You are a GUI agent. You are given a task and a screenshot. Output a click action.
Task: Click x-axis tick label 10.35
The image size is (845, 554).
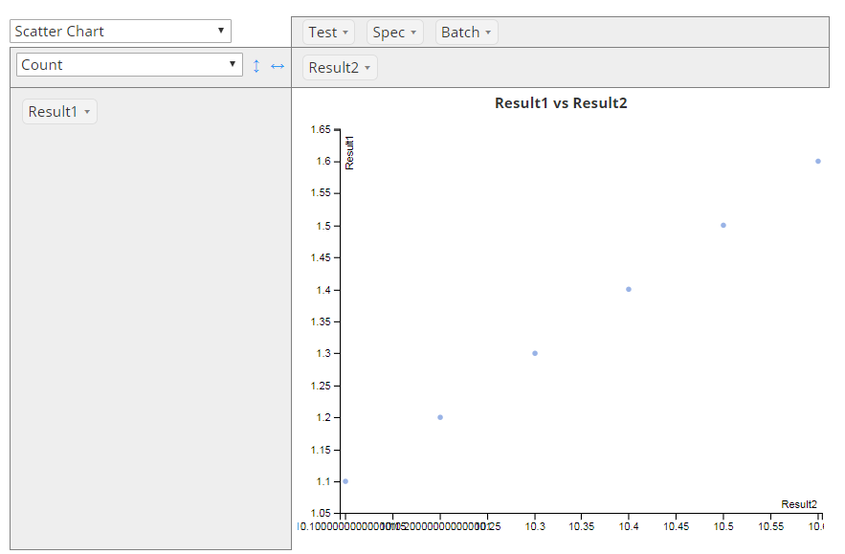click(582, 526)
